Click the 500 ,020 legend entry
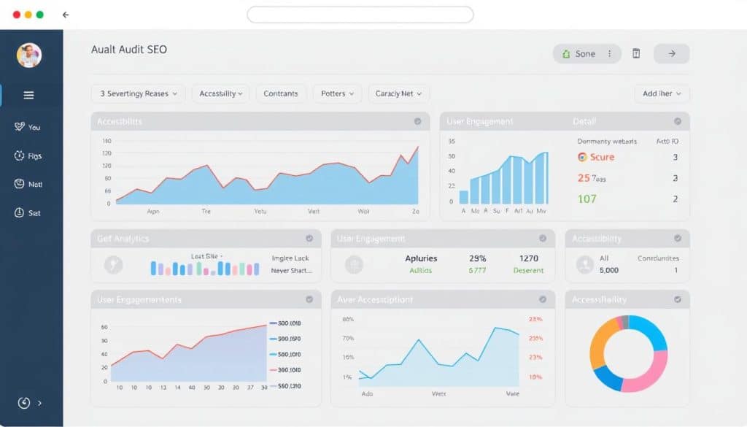This screenshot has height=427, width=747. (x=285, y=339)
